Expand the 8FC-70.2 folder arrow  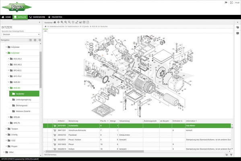coord(8,76)
